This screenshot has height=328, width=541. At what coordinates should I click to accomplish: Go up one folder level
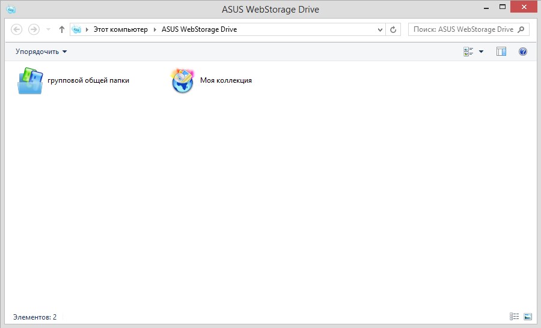coord(62,29)
